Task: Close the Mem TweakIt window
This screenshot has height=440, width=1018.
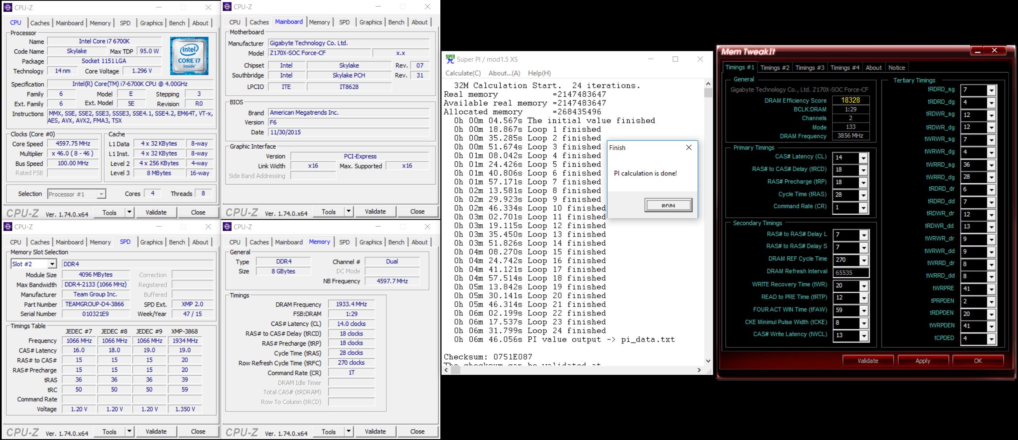Action: tap(994, 51)
